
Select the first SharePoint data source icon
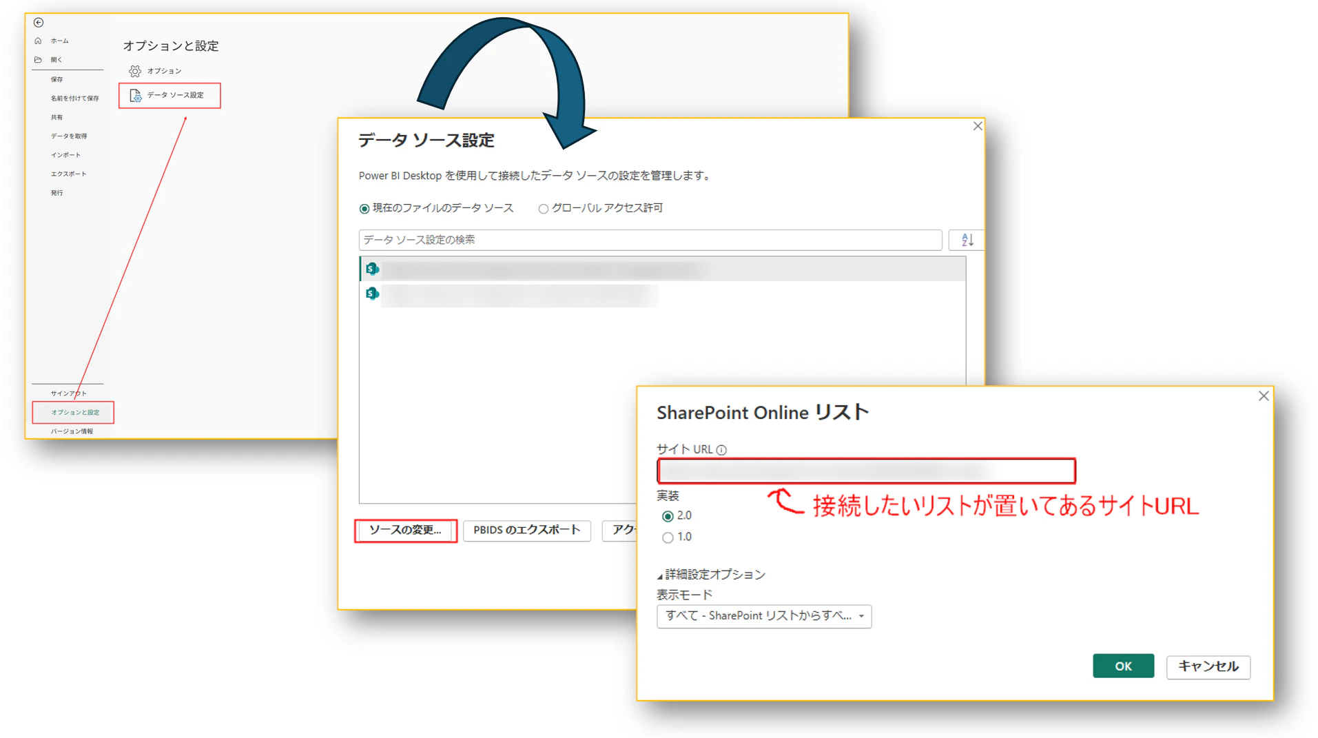[x=373, y=269]
